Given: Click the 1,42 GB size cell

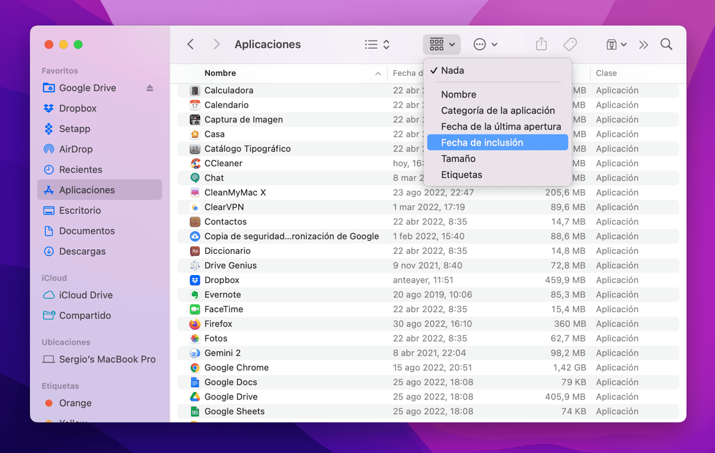Looking at the screenshot, I should pyautogui.click(x=569, y=368).
